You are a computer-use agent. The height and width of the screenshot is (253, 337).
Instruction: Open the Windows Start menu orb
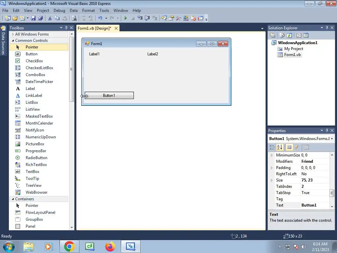(9, 246)
